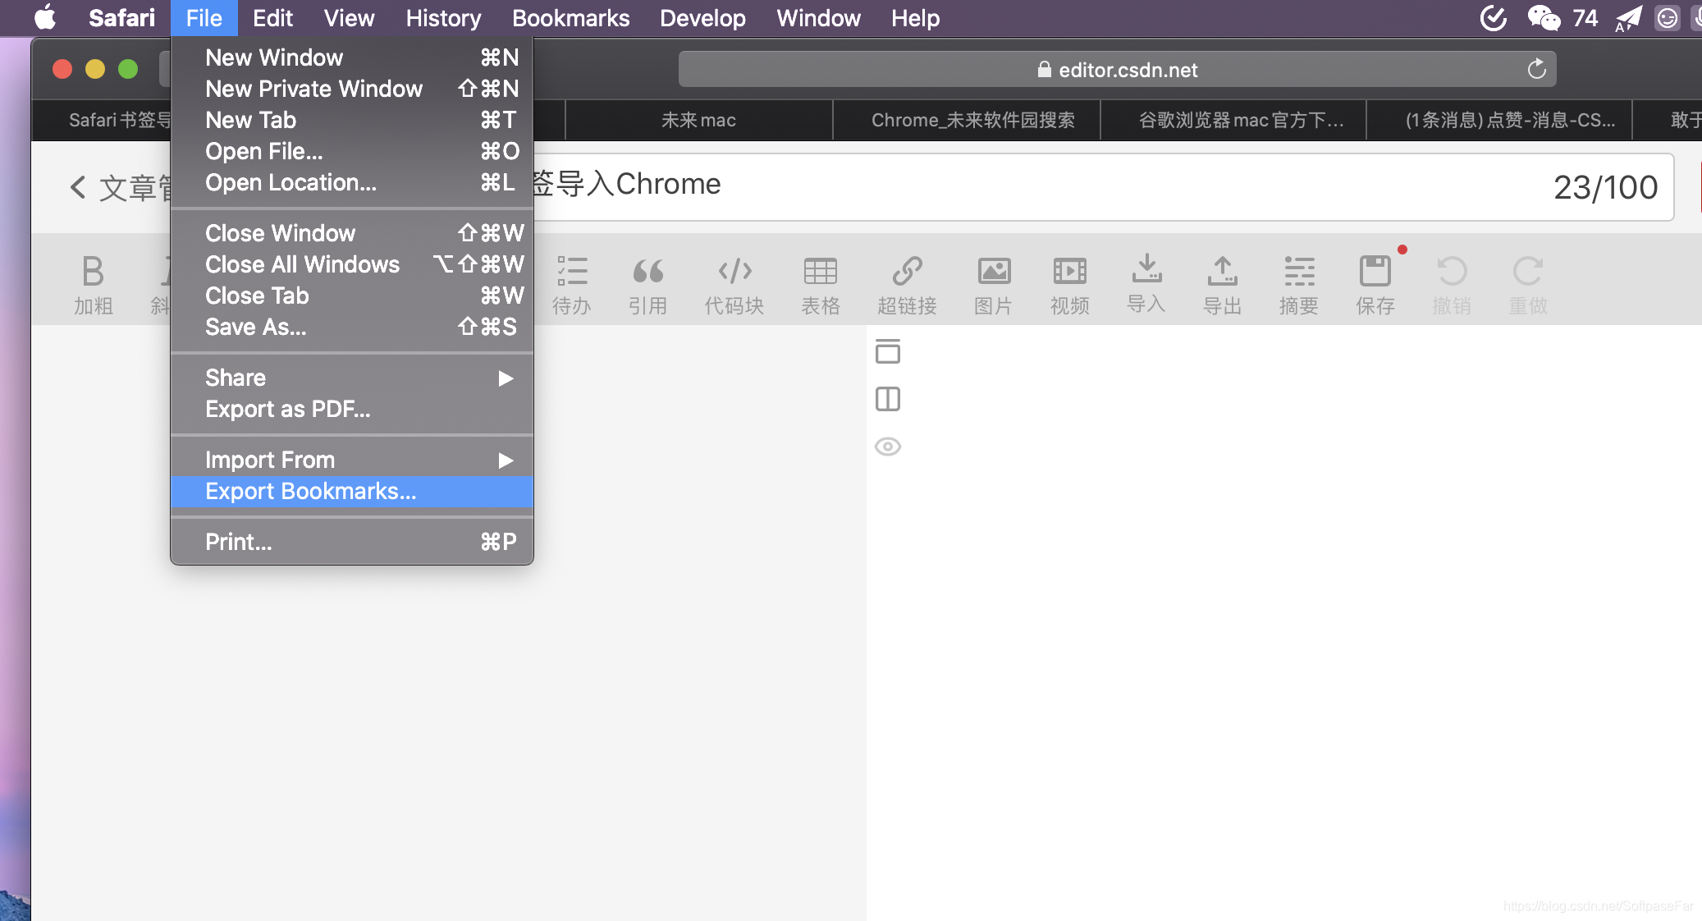Click the 74 menu bar indicator
Screen dimensions: 1702x921
[1585, 17]
